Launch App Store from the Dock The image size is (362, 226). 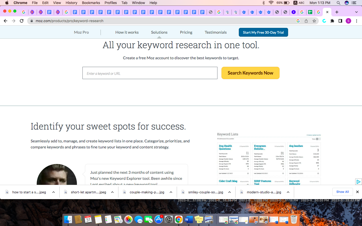(159, 219)
